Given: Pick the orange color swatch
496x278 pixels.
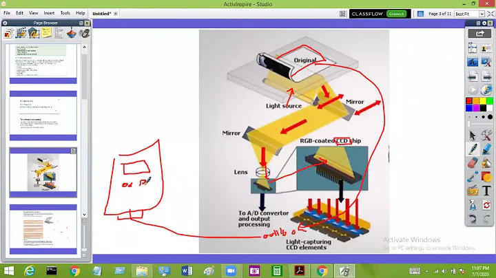Looking at the screenshot, I should click(476, 100).
